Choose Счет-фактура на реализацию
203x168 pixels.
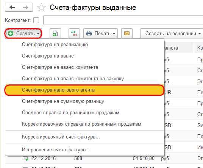(85, 45)
